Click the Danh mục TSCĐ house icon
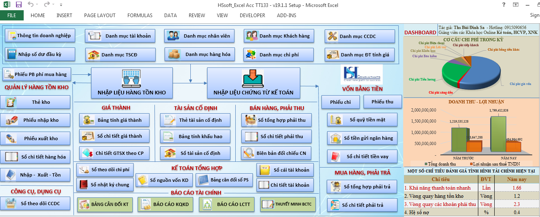Screen dimensions: 540x217 point(94,54)
